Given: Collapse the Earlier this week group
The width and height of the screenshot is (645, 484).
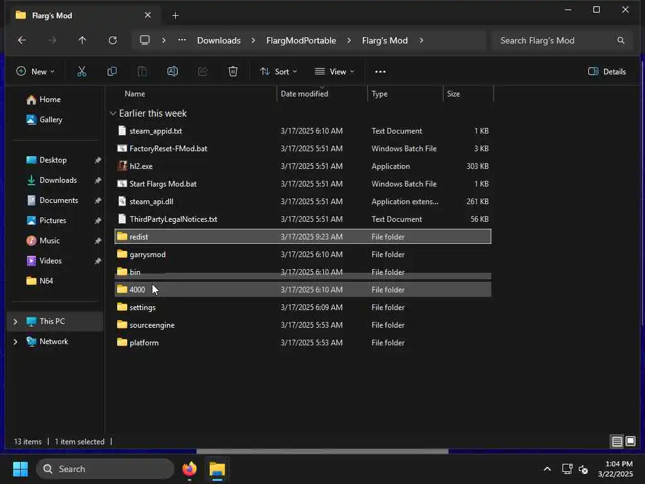Looking at the screenshot, I should click(113, 113).
